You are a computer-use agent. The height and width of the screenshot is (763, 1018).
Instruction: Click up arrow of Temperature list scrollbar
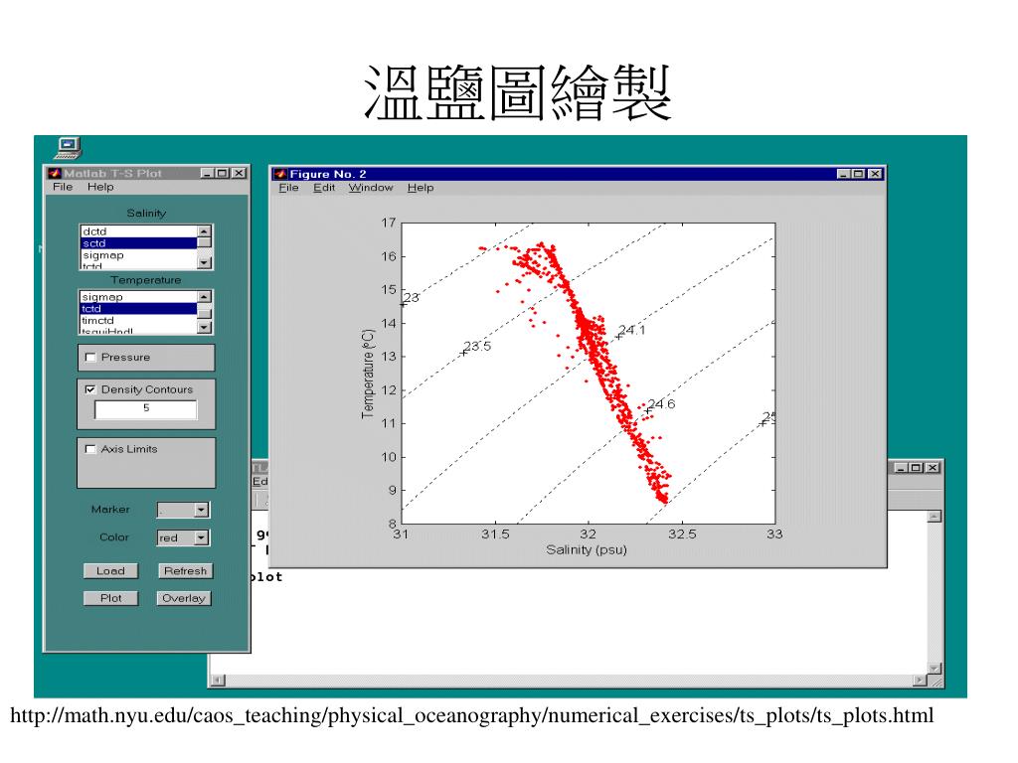205,296
